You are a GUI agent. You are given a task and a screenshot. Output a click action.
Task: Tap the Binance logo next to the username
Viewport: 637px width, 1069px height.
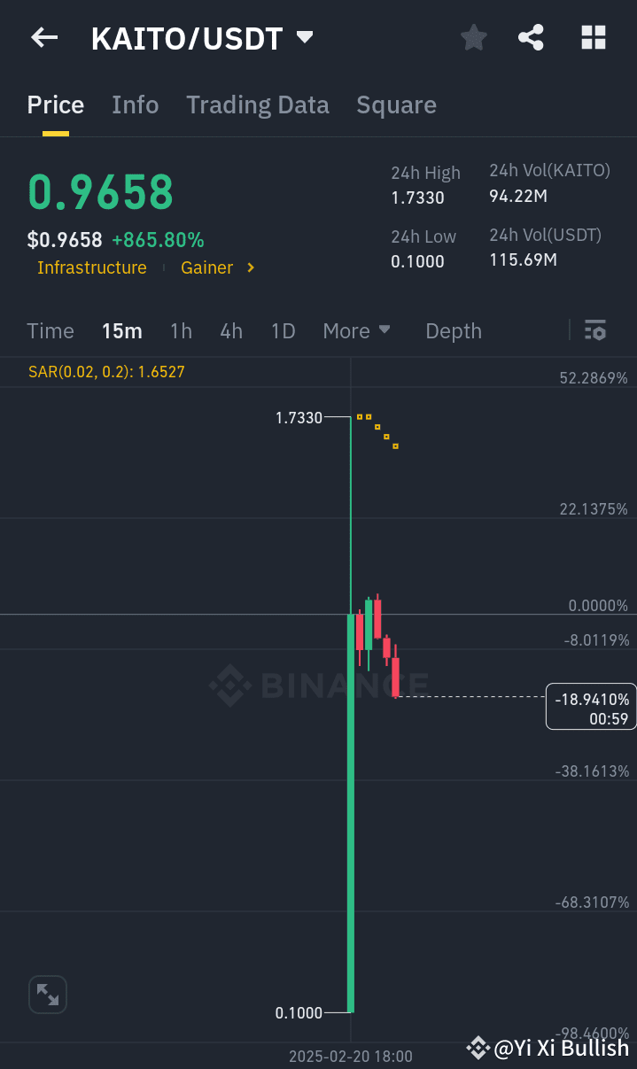(477, 1048)
